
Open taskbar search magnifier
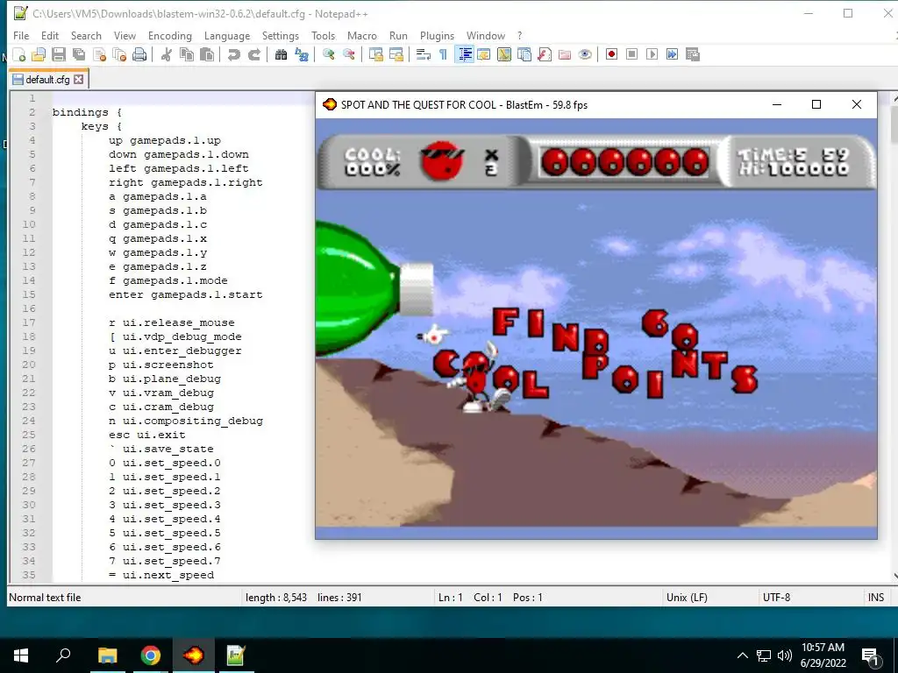[63, 655]
